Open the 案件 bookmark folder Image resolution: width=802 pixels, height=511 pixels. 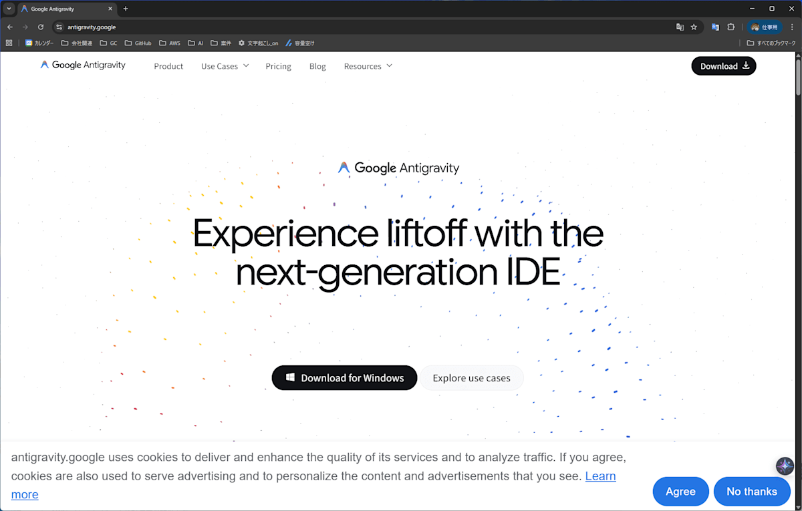221,43
